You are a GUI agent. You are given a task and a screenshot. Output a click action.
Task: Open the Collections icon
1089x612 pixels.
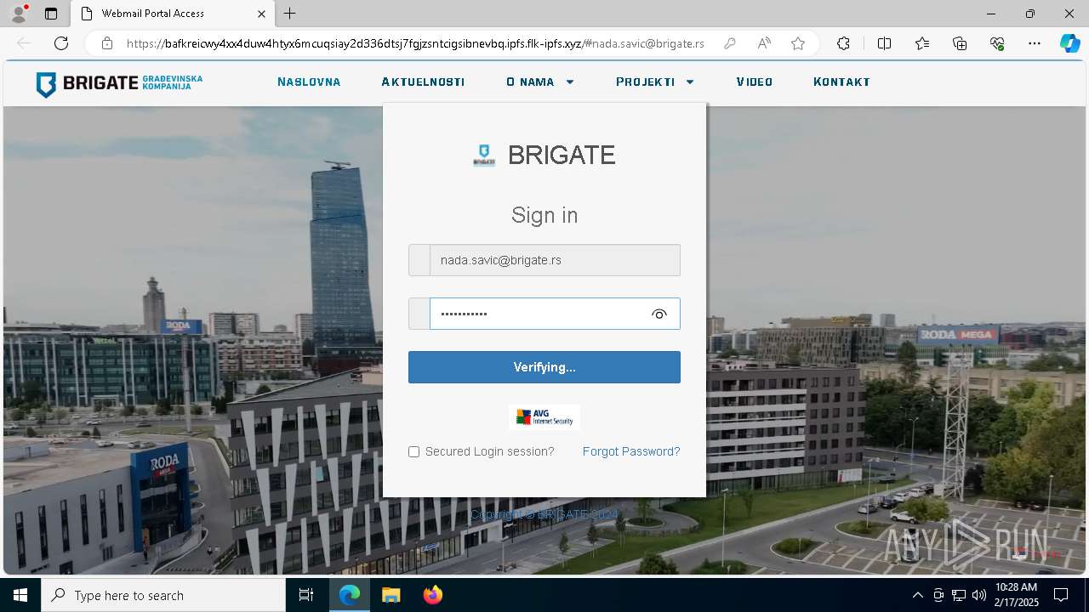[960, 43]
